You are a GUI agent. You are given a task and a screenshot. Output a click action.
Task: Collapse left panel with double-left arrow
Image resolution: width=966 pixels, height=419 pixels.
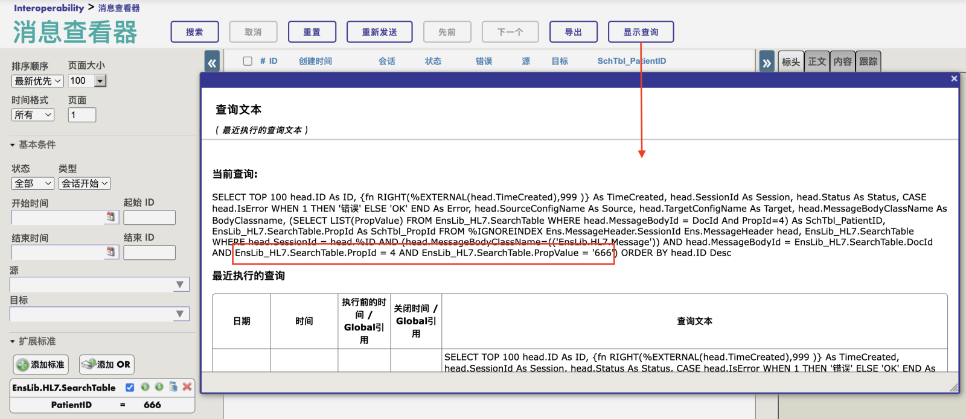(x=212, y=62)
